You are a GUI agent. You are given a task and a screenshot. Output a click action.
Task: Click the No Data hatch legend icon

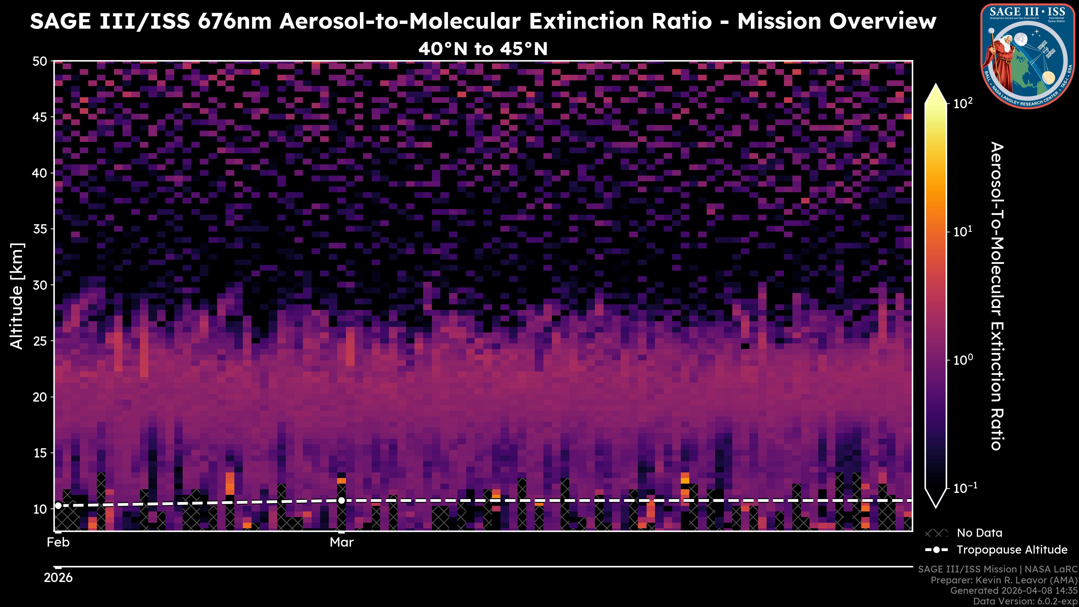pos(936,533)
